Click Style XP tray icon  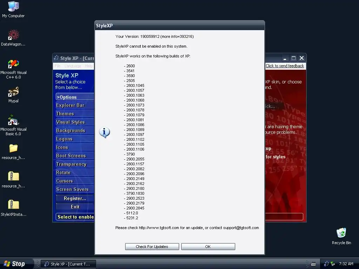coord(326,264)
